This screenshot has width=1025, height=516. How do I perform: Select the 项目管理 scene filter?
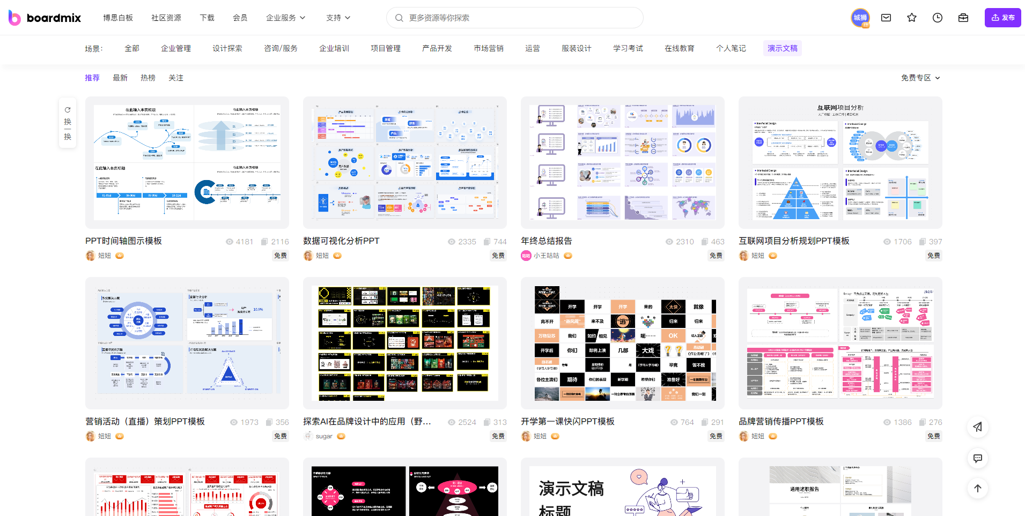[x=386, y=48]
